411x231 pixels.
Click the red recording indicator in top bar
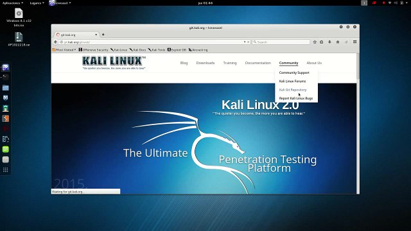[x=384, y=3]
